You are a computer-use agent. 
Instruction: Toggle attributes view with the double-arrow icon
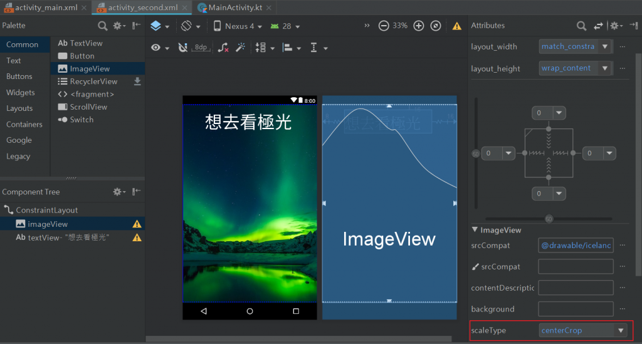[598, 26]
